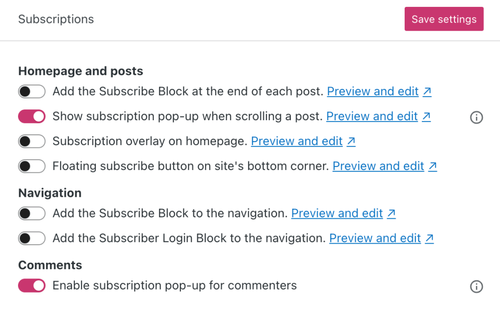Click info icon beside scrolling pop-up setting
This screenshot has width=500, height=316.
pos(476,117)
